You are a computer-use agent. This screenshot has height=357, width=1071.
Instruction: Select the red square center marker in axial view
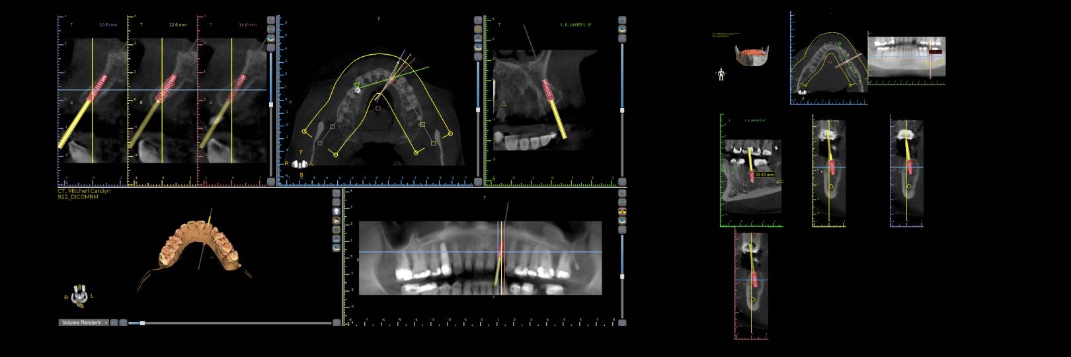coord(378,108)
